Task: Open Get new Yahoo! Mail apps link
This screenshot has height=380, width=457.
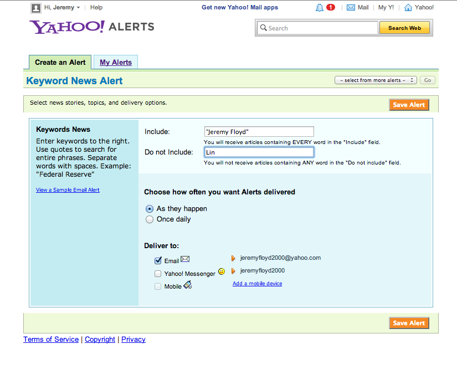Action: click(x=240, y=7)
